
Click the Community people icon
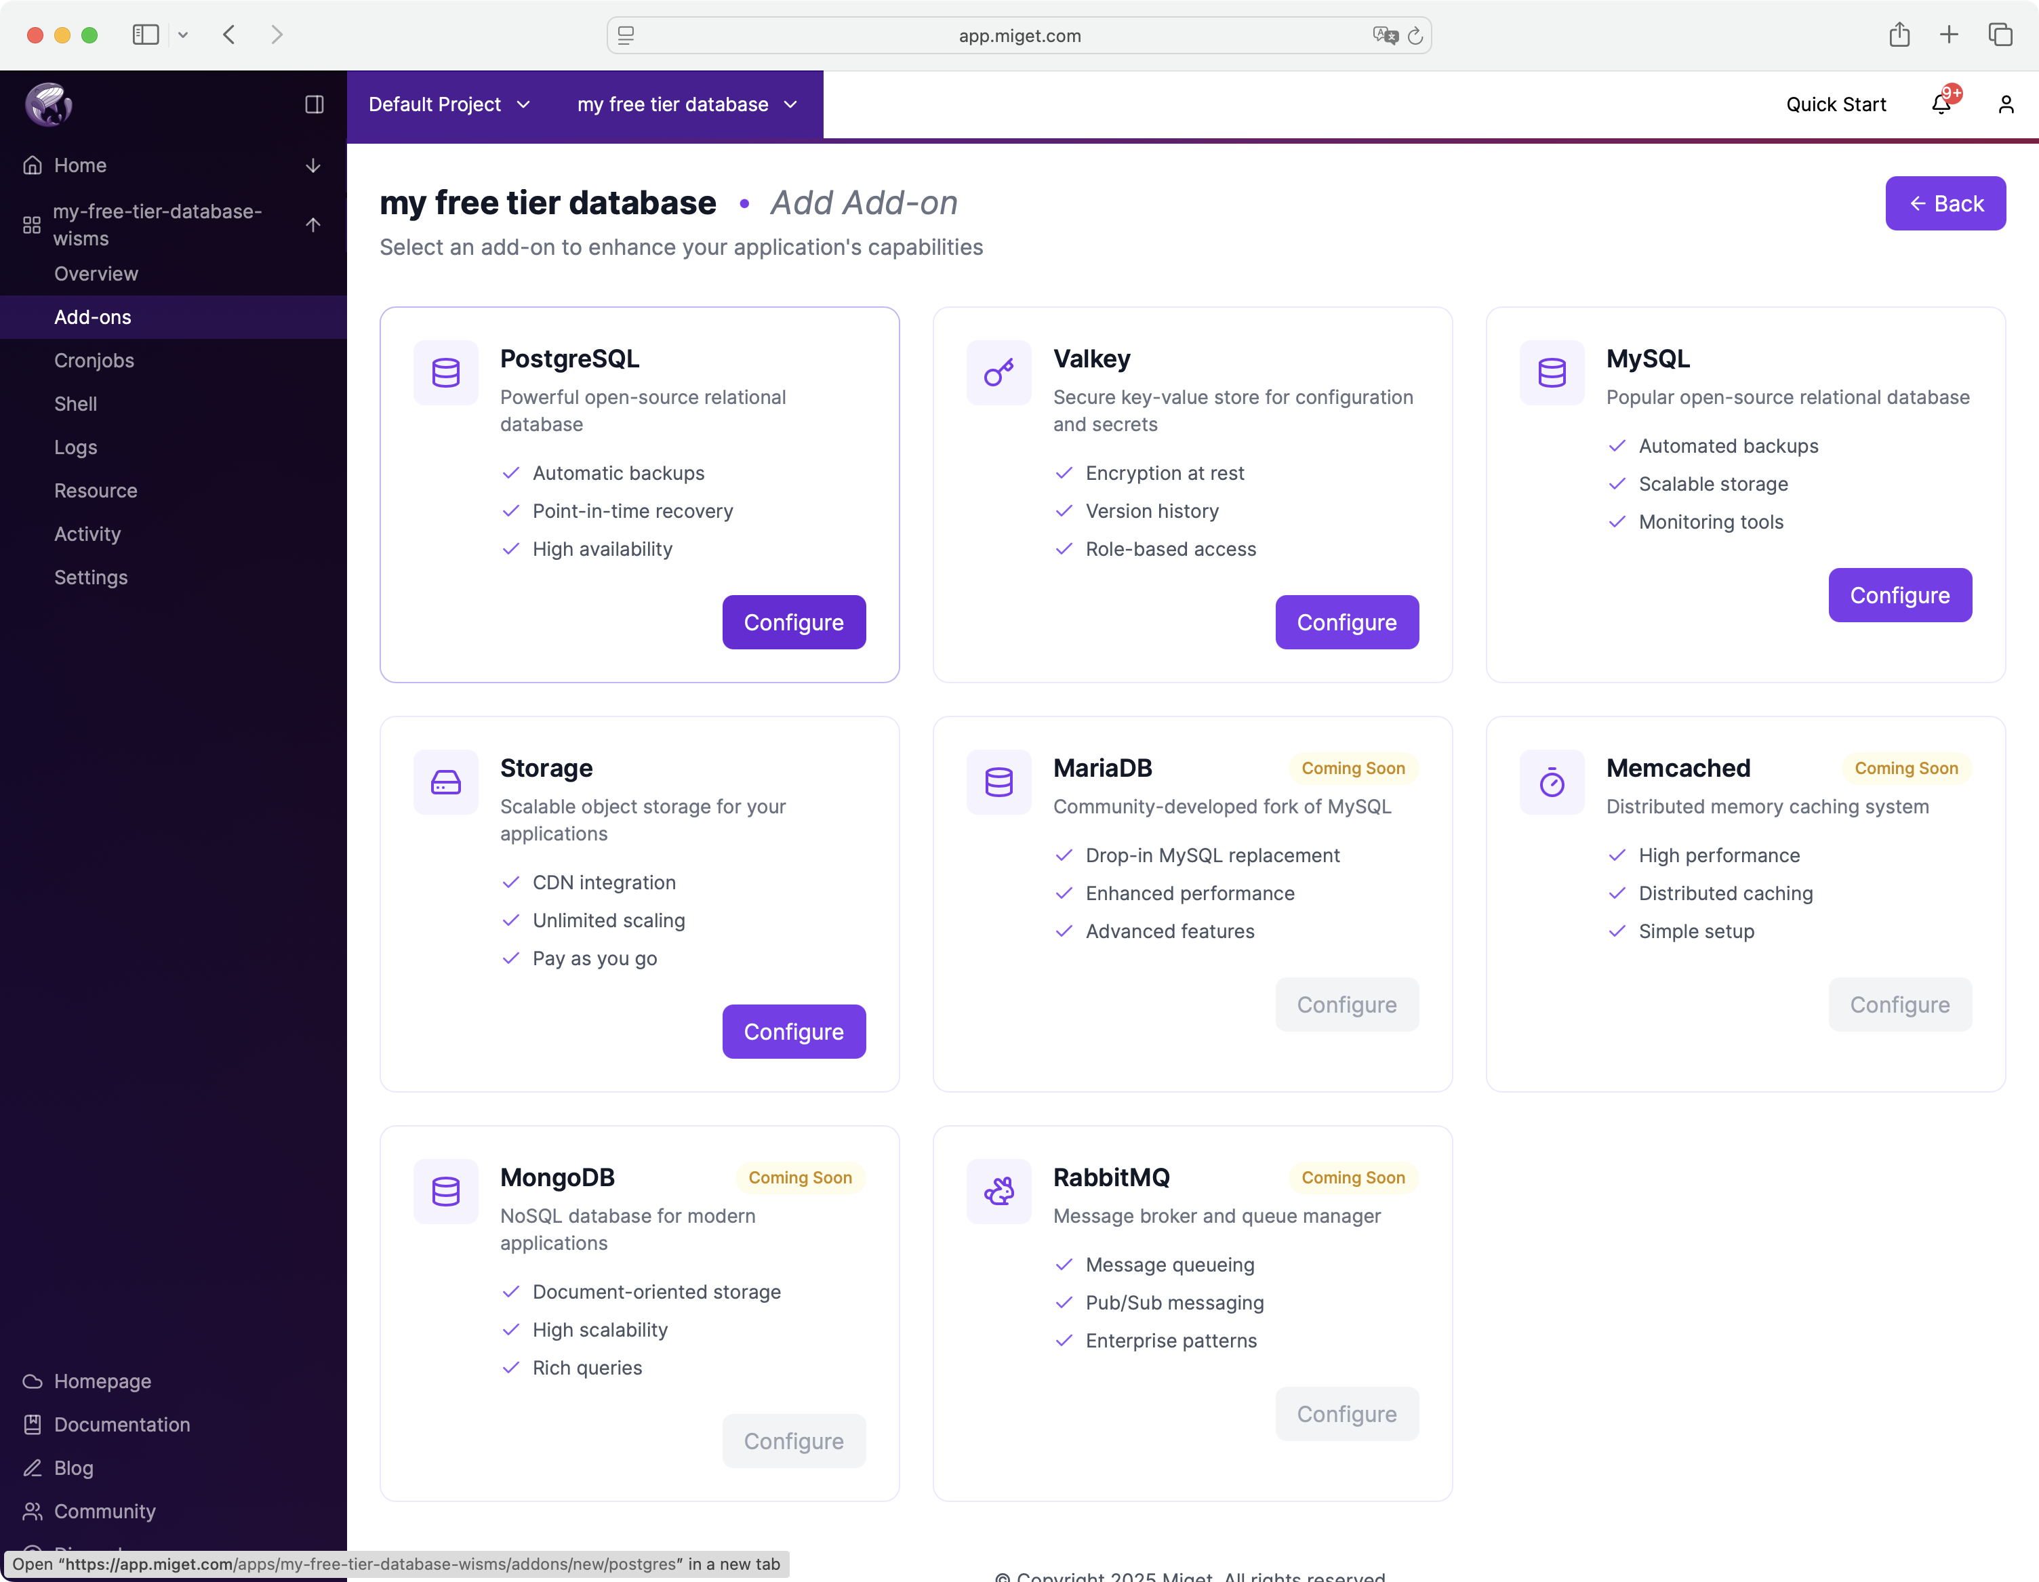pyautogui.click(x=33, y=1511)
